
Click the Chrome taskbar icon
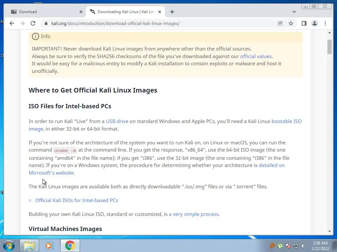pyautogui.click(x=70, y=245)
